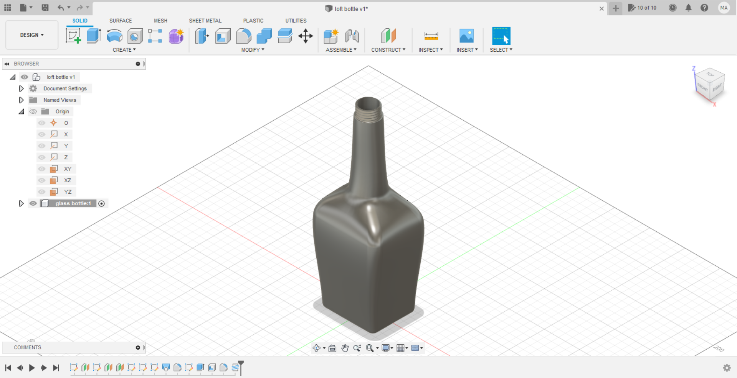Select the SOLID tab

coord(80,21)
